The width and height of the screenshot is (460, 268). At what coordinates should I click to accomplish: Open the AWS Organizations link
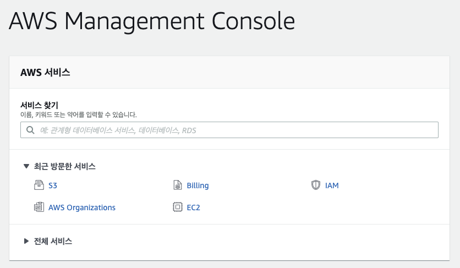pyautogui.click(x=82, y=207)
